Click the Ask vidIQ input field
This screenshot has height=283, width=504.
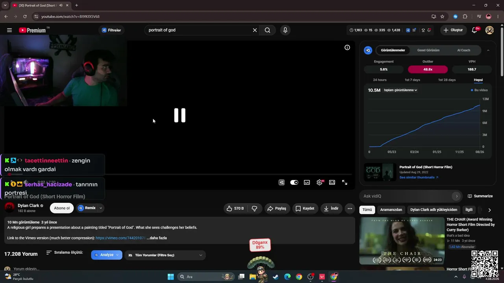407,196
